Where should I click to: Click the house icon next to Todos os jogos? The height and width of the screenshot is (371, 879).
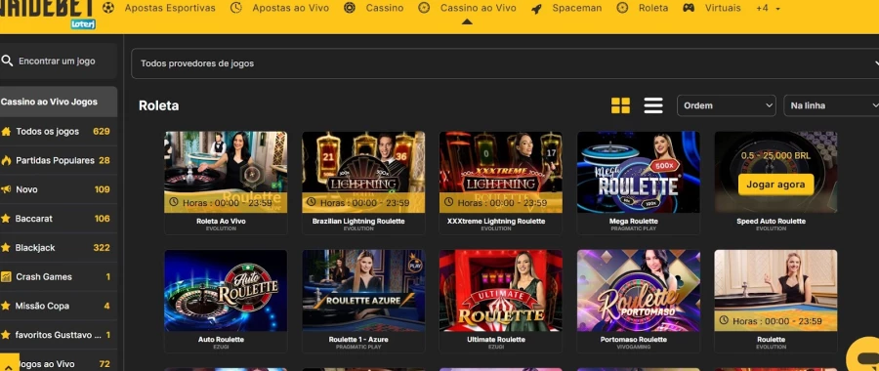coord(6,132)
